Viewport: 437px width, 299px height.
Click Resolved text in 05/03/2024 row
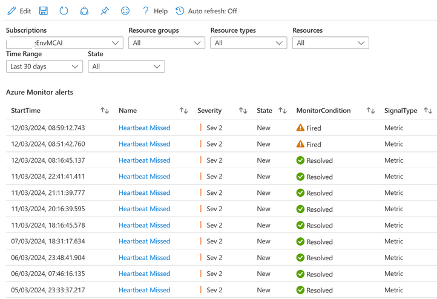320,291
